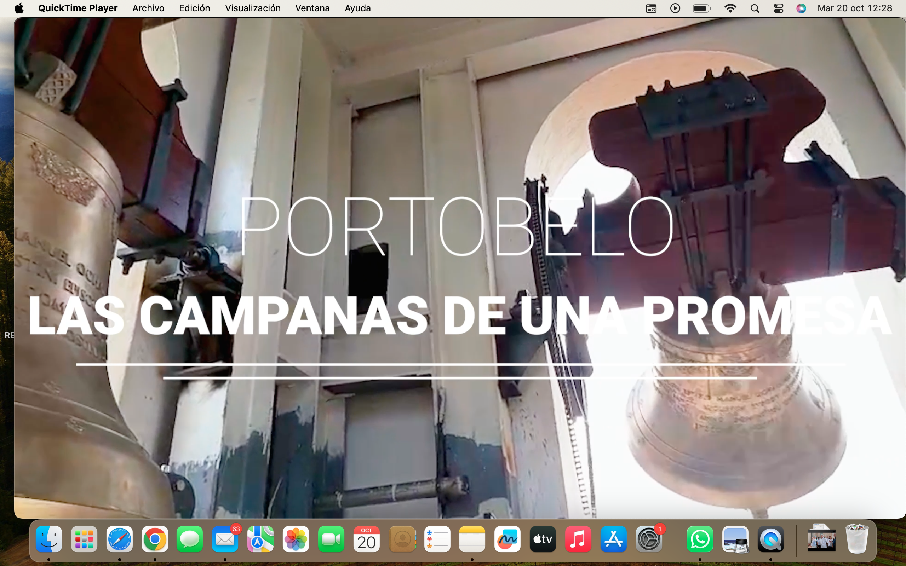Screen dimensions: 906x566
Task: Open the Trash in the Dock
Action: [857, 539]
